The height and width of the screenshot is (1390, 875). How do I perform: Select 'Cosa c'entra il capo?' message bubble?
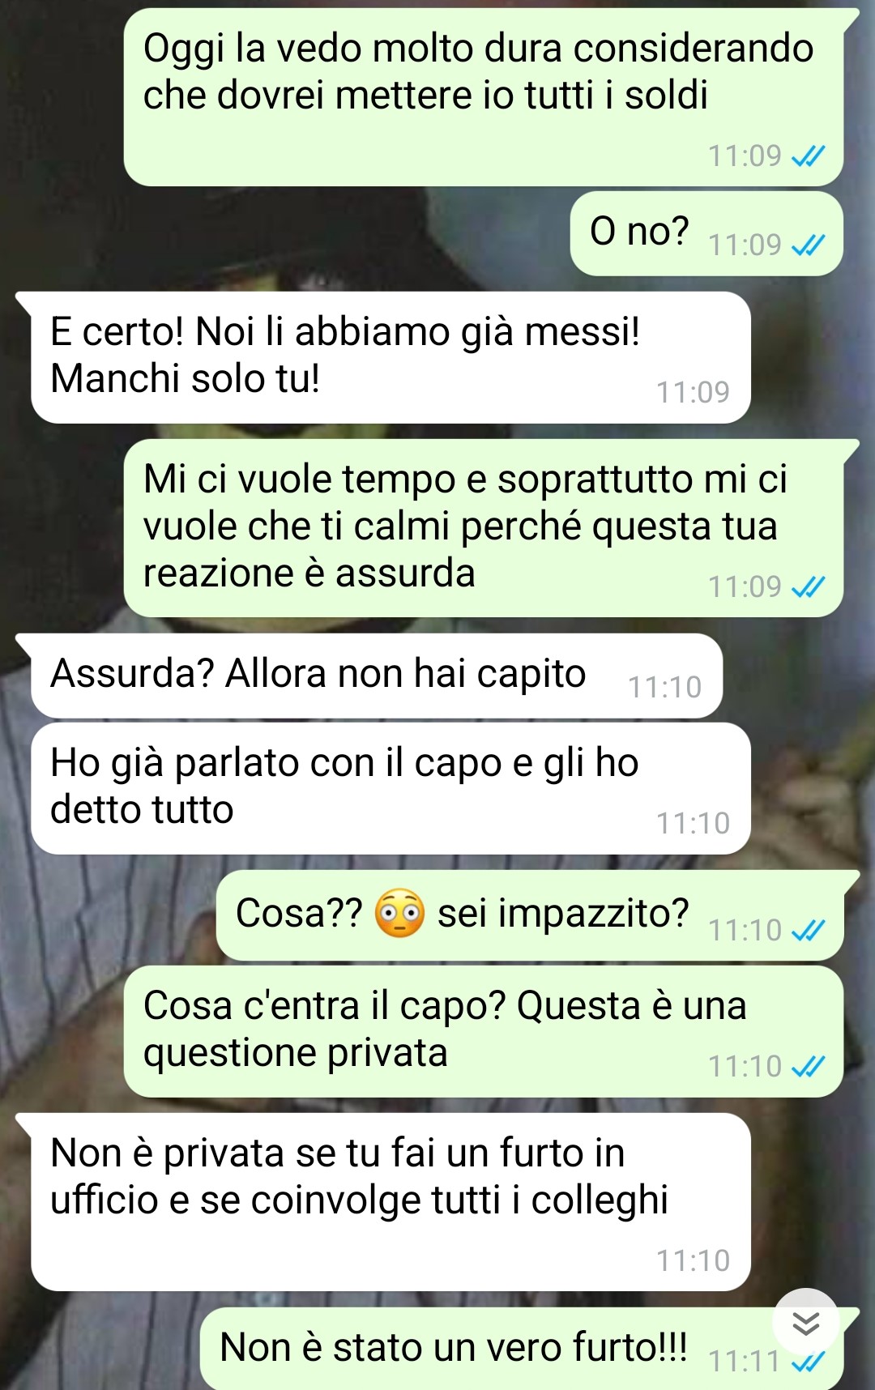click(484, 1031)
